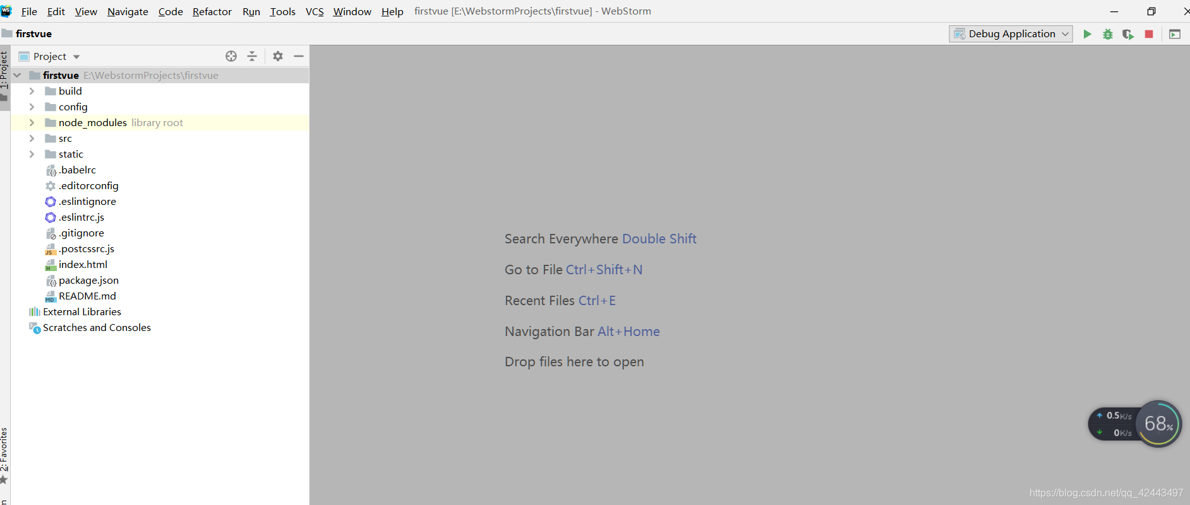Expand the config folder
The width and height of the screenshot is (1190, 505).
(x=32, y=107)
